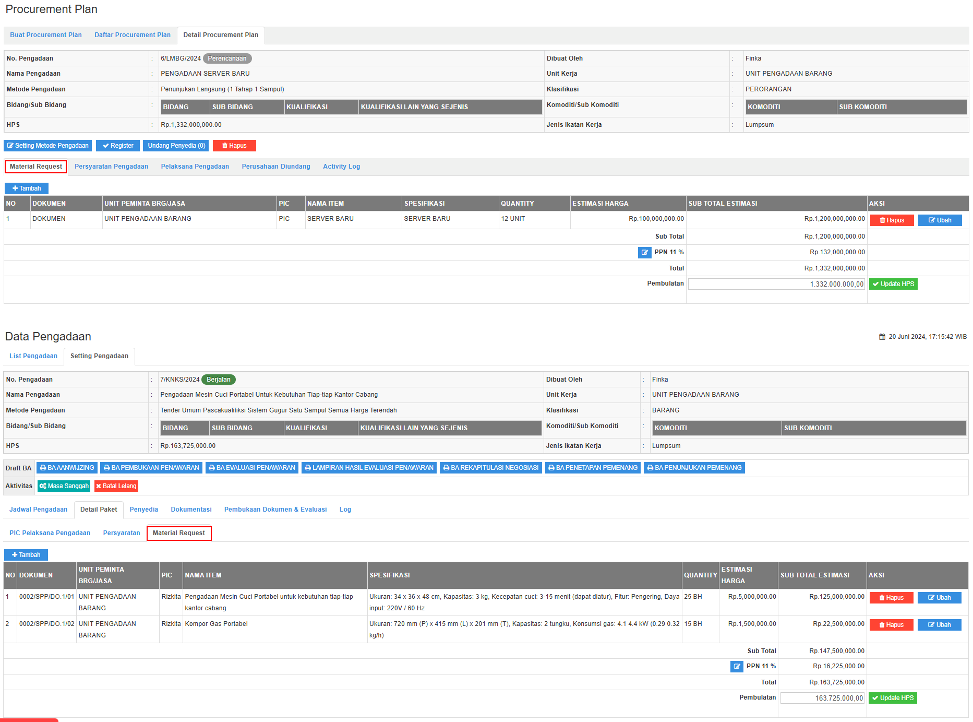This screenshot has height=722, width=973.
Task: Switch to Persyaratan Pengadaan tab
Action: [111, 167]
